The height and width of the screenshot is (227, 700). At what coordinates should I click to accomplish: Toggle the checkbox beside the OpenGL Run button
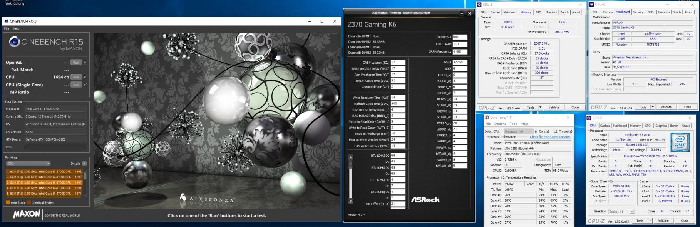coord(85,62)
